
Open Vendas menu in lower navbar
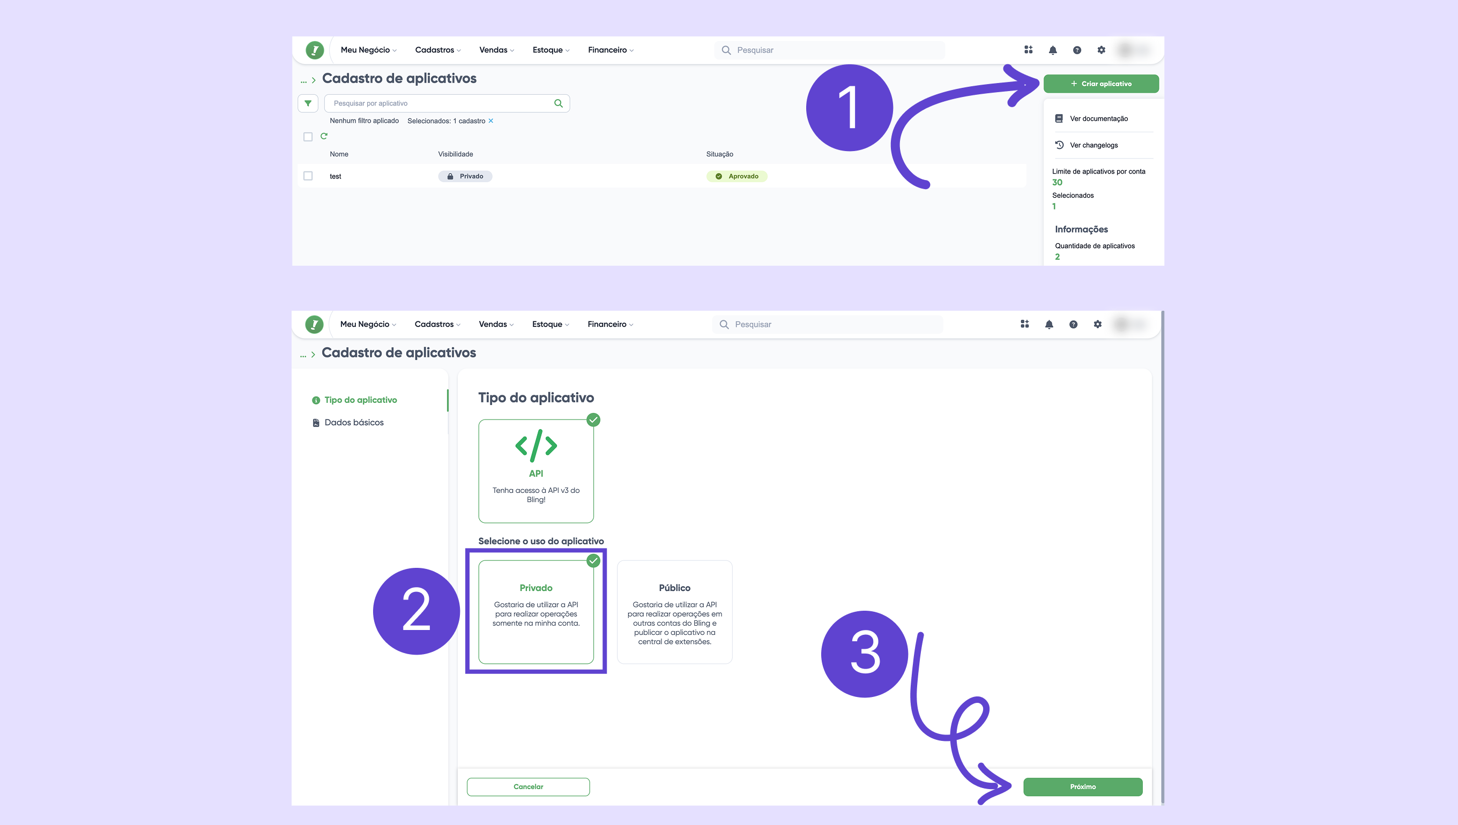(x=495, y=324)
